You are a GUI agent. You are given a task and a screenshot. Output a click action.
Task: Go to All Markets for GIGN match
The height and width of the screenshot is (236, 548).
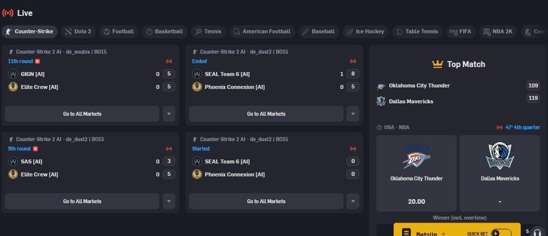coord(82,114)
